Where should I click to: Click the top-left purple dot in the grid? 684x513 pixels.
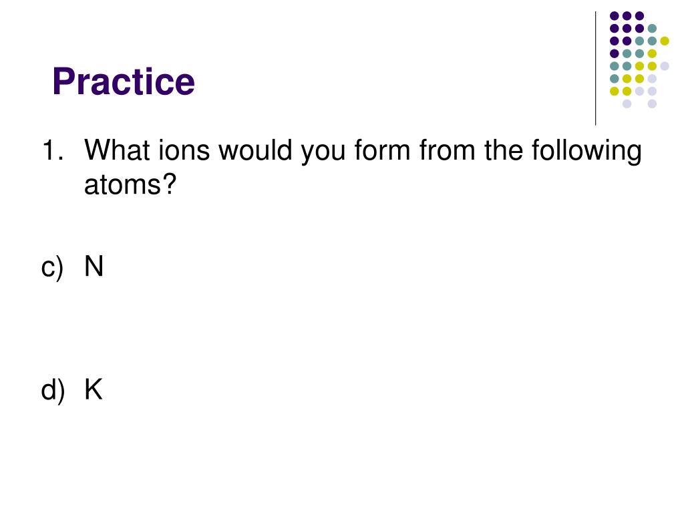[x=615, y=16]
